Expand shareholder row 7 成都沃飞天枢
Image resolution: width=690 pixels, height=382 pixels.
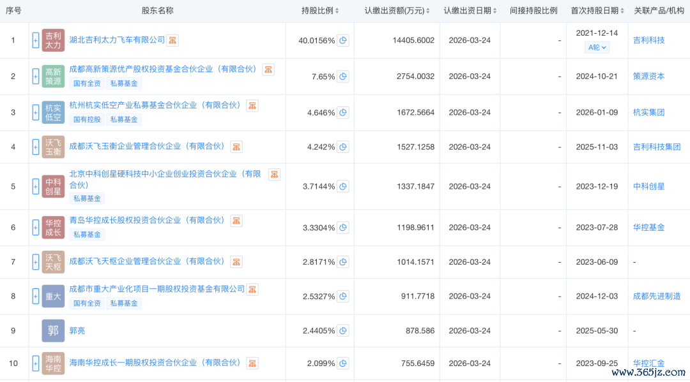[36, 261]
